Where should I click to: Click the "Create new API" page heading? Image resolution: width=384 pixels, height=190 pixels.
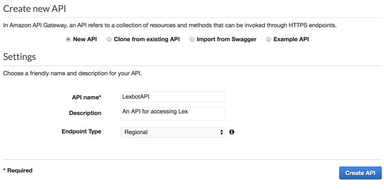[x=35, y=9]
